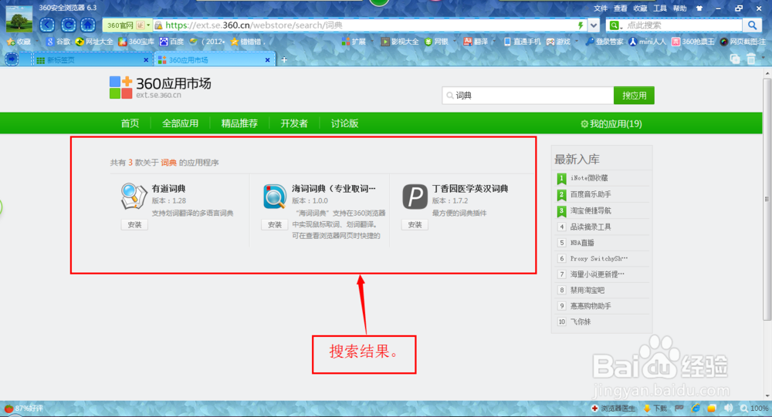Open the 网银 toolbar extension
Image resolution: width=772 pixels, height=417 pixels.
[x=437, y=42]
